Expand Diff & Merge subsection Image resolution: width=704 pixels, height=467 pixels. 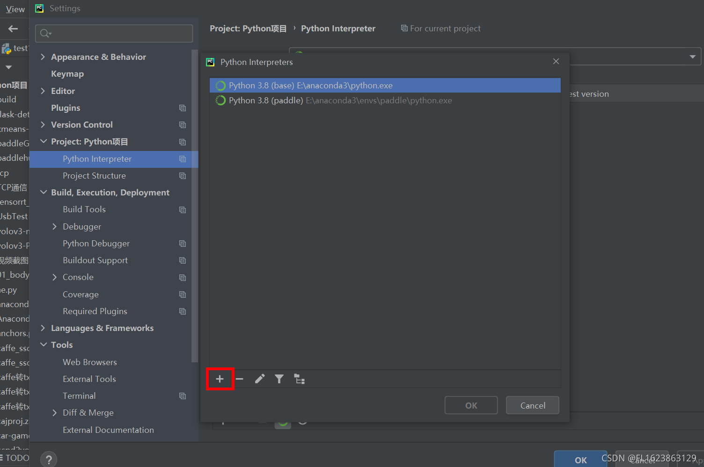tap(54, 413)
